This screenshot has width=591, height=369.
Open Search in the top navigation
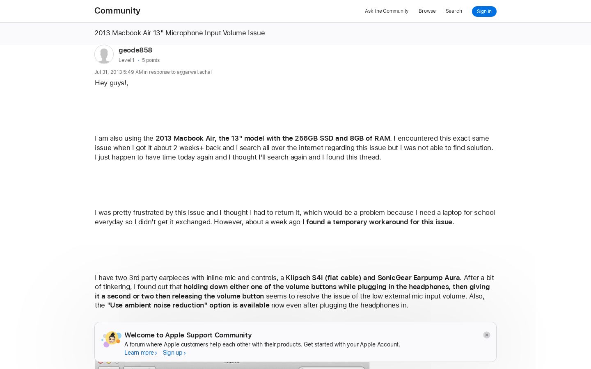tap(454, 11)
